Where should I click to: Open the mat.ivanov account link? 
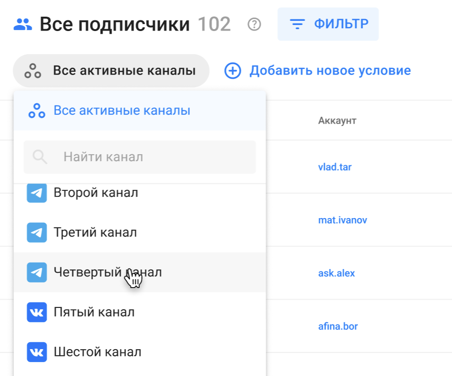click(342, 220)
